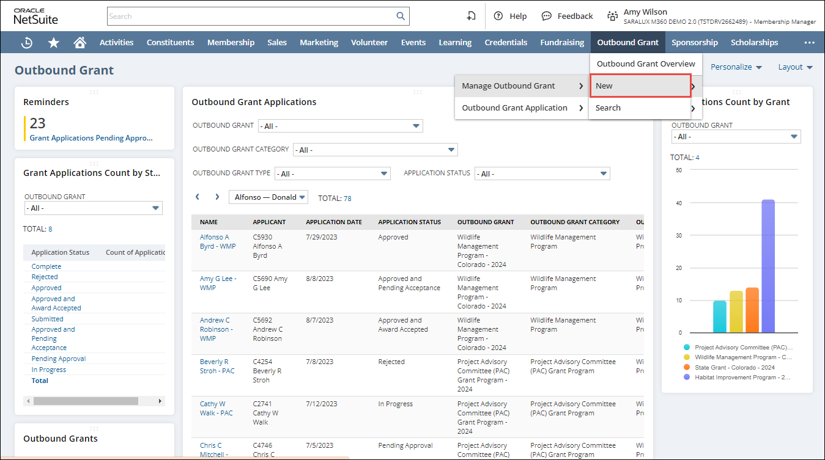Click the more tabs ellipsis icon
The width and height of the screenshot is (825, 460).
pyautogui.click(x=809, y=43)
